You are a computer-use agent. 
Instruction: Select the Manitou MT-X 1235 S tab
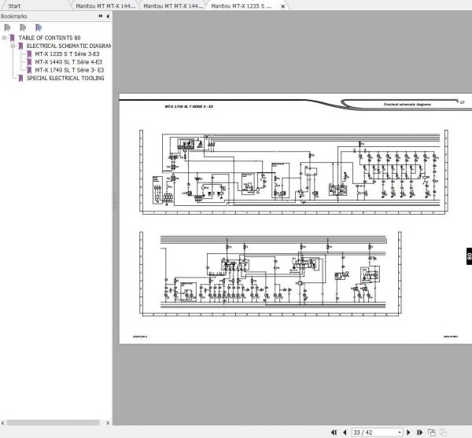click(x=242, y=6)
